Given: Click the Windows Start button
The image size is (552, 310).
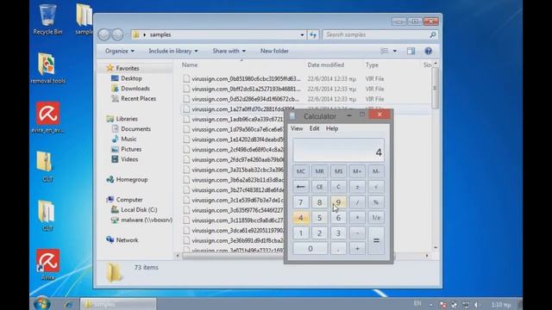Looking at the screenshot, I should (42, 303).
